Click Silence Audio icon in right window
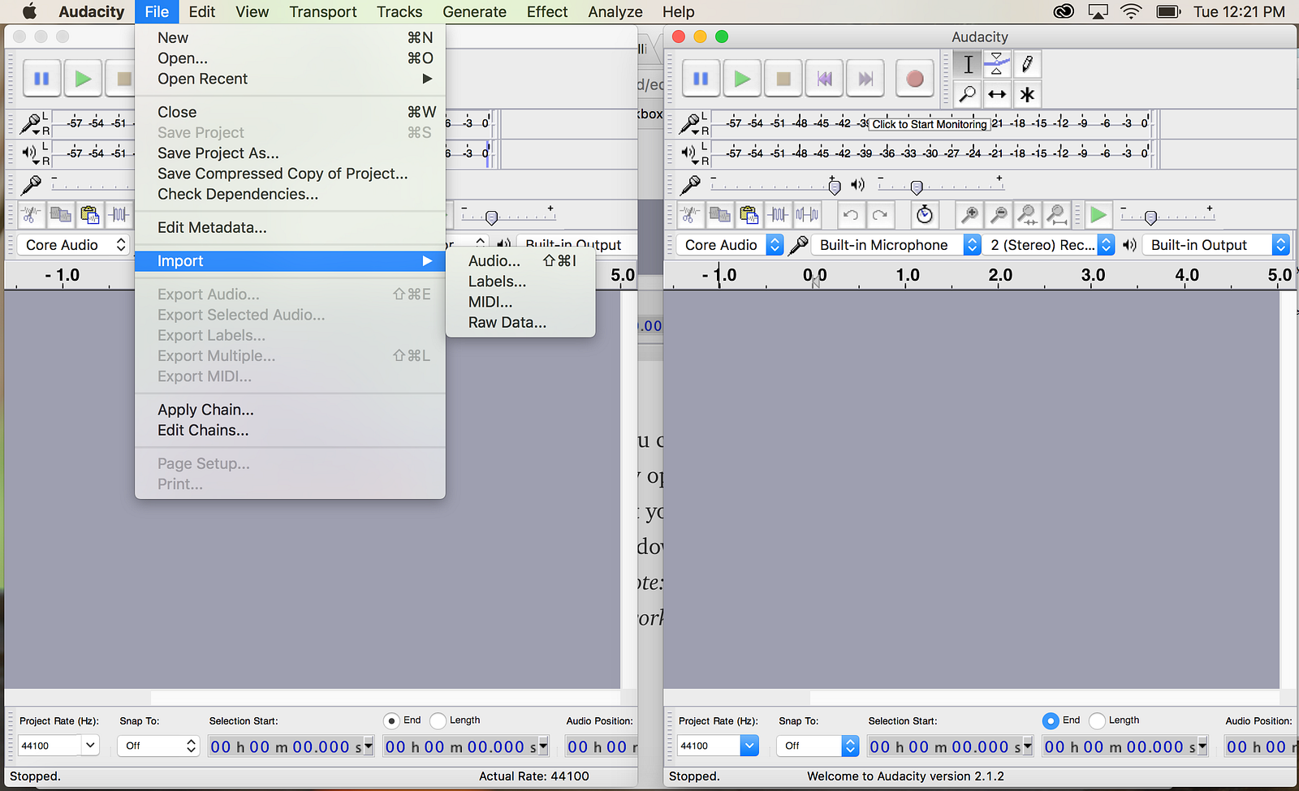 point(807,215)
